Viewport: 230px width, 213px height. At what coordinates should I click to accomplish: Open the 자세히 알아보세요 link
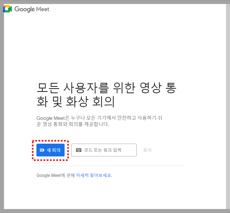(94, 175)
